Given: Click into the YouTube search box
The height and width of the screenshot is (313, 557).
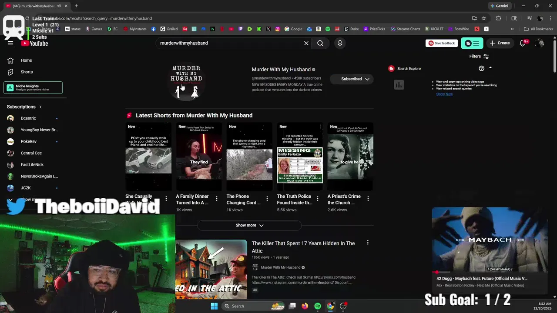Looking at the screenshot, I should point(230,43).
